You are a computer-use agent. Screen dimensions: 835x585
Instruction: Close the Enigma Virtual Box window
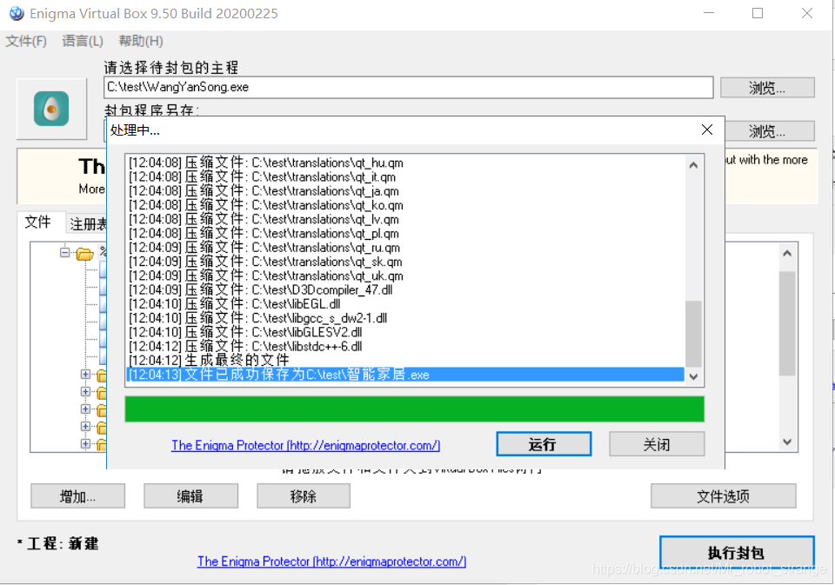point(807,13)
